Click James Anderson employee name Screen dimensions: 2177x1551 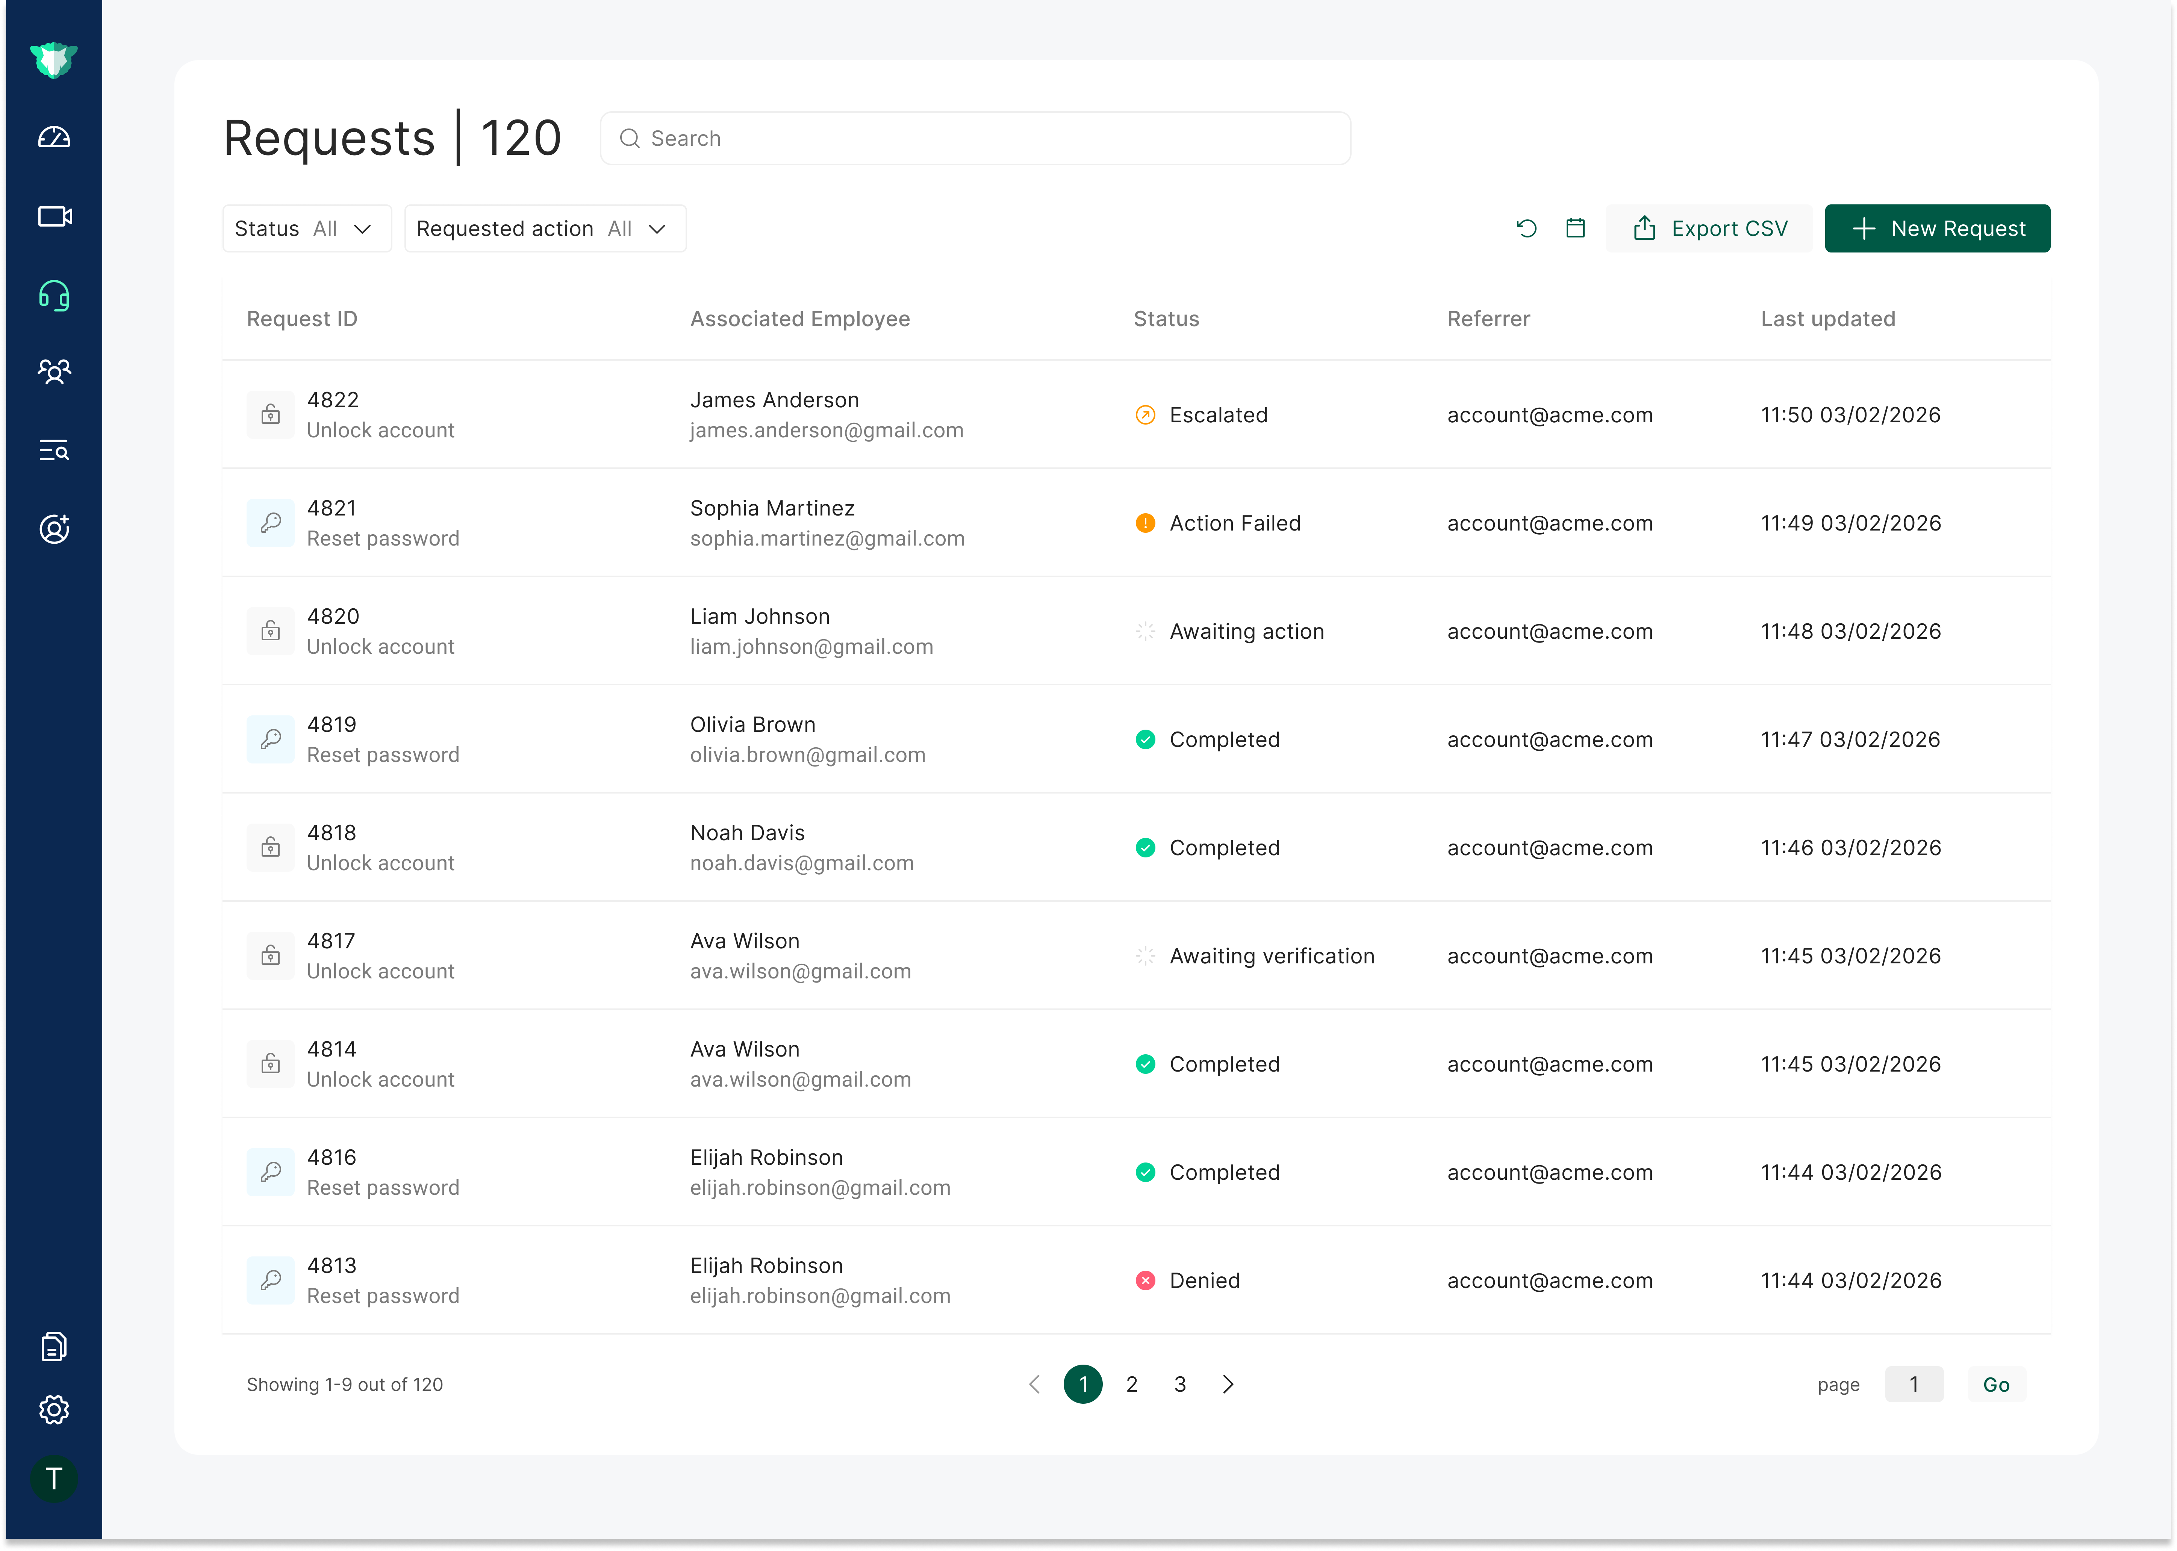775,400
